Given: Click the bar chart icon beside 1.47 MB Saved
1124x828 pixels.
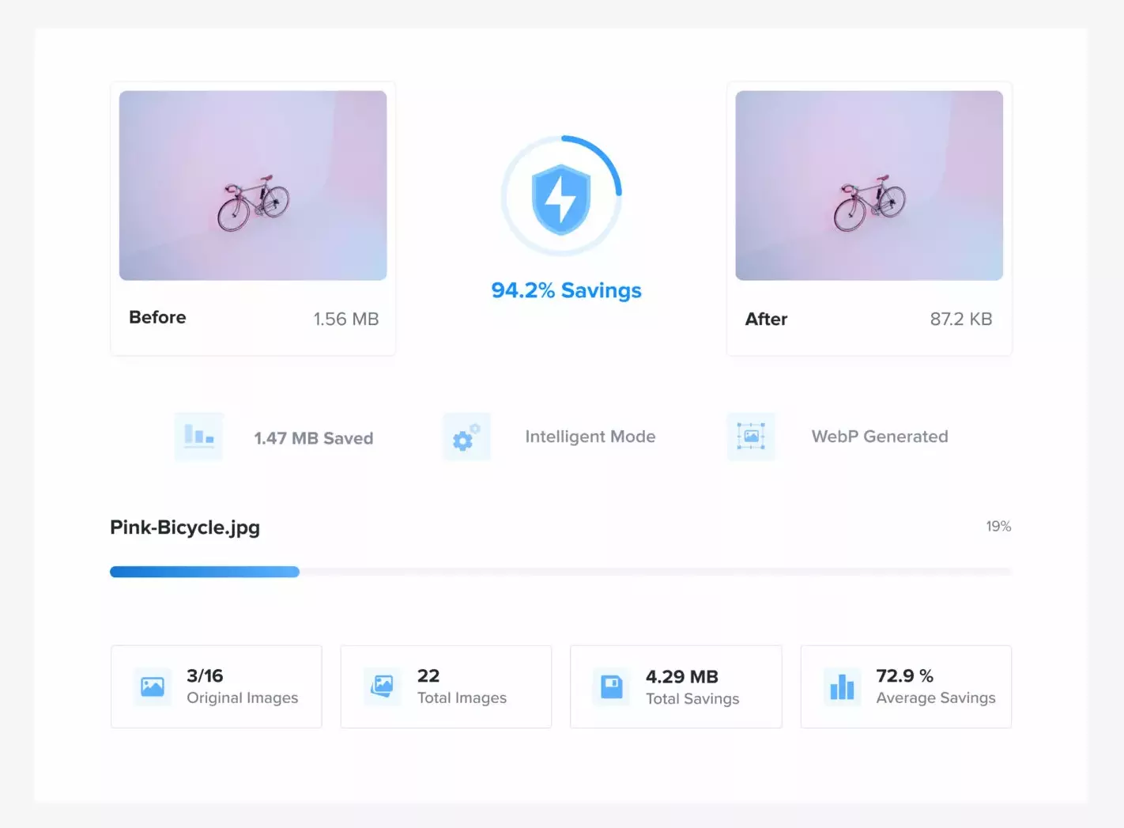Looking at the screenshot, I should point(198,436).
